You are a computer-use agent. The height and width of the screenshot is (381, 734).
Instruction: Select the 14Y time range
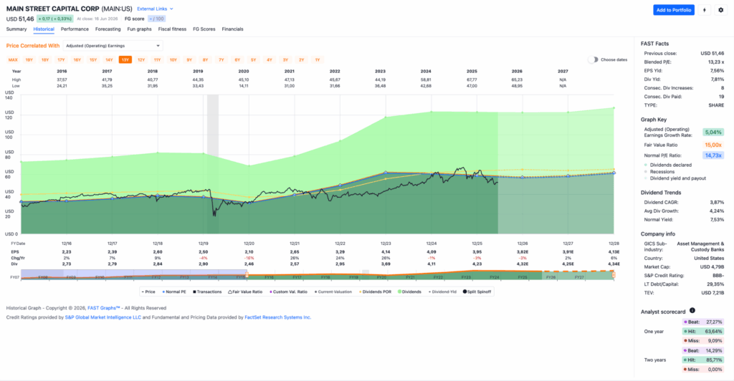(x=109, y=60)
